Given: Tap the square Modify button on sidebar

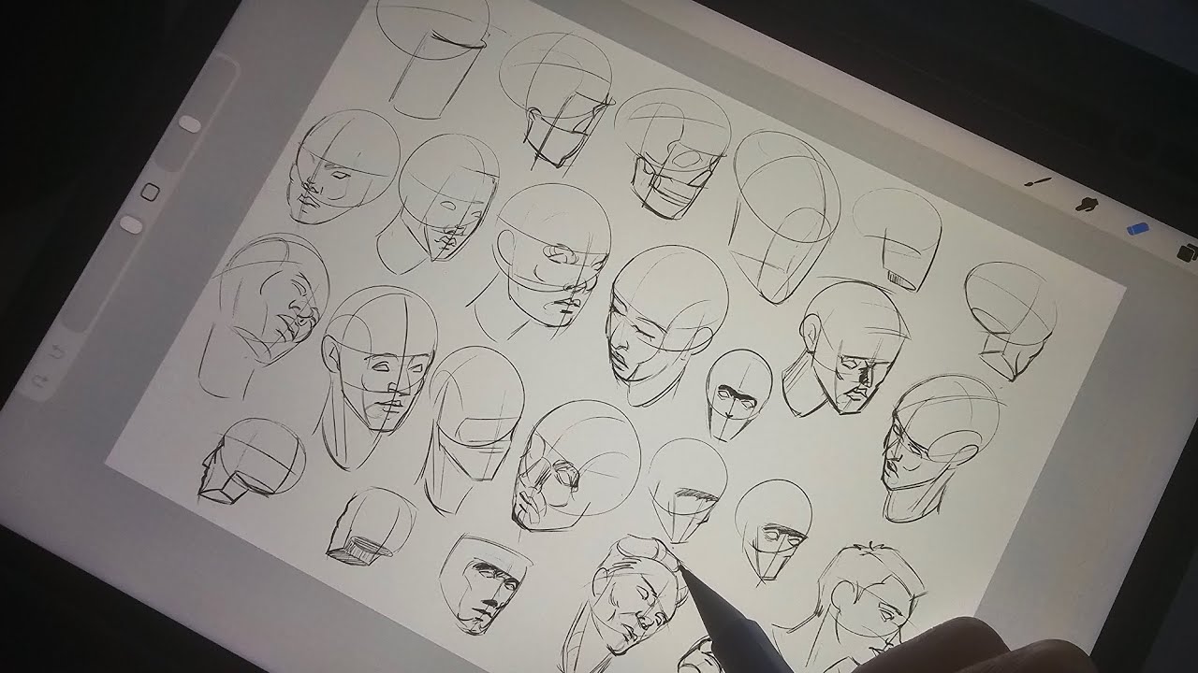Looking at the screenshot, I should 150,192.
